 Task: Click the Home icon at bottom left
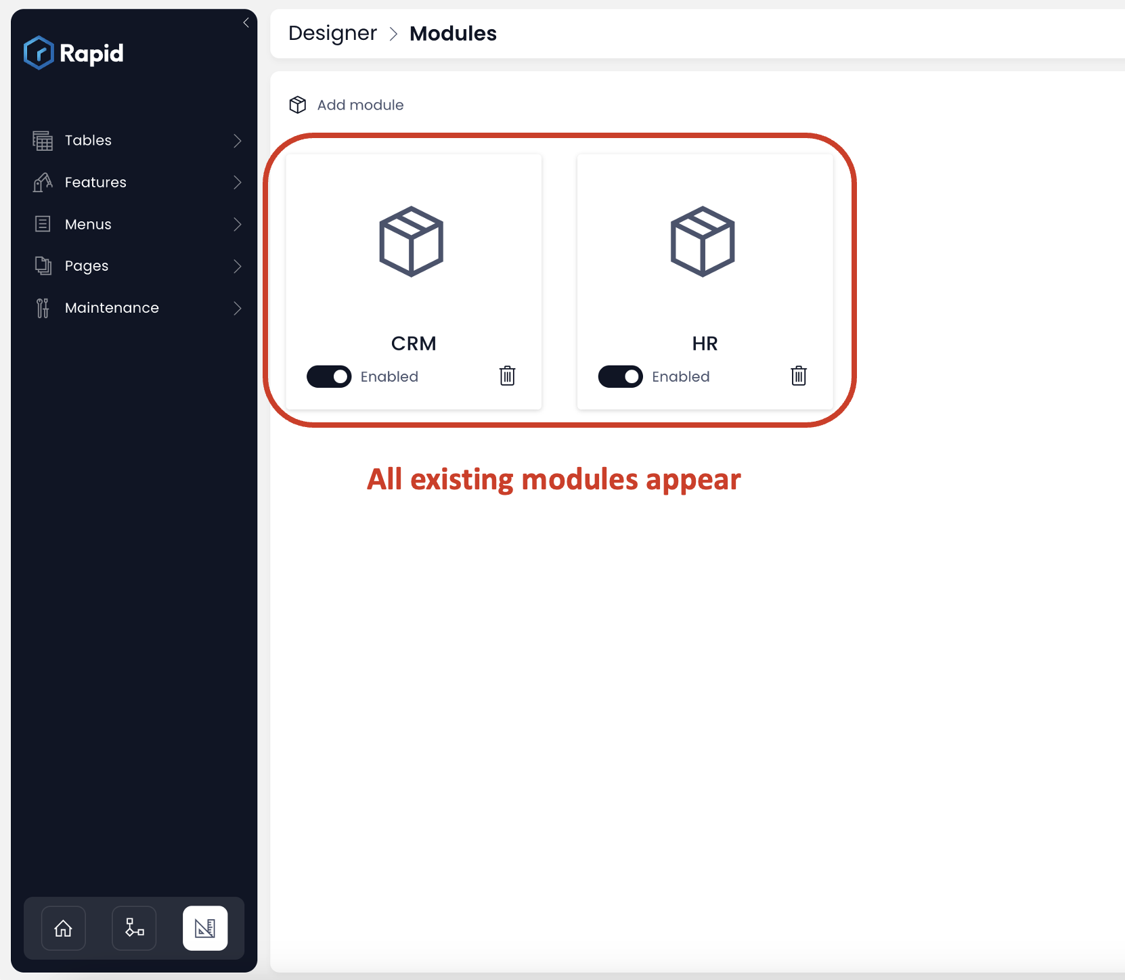click(x=63, y=928)
